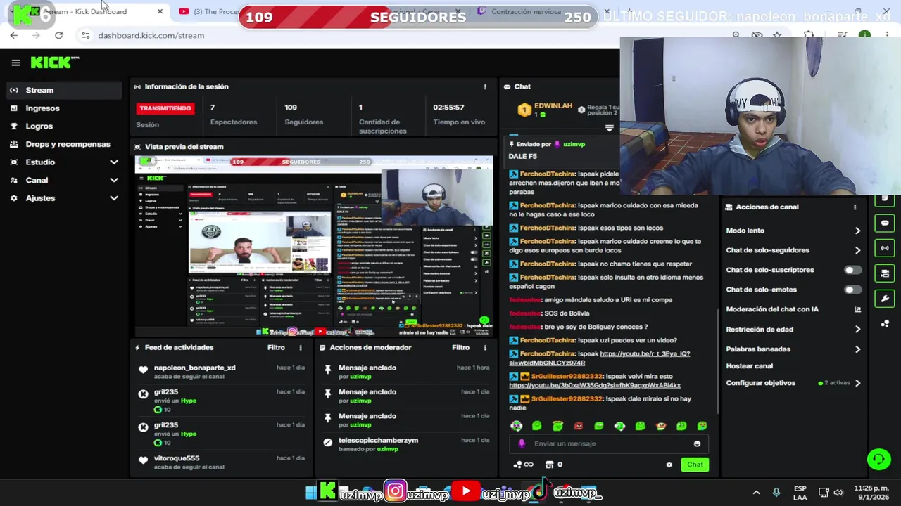Toggle Chat de solo-suscriptores switch
The image size is (901, 506).
tap(852, 270)
